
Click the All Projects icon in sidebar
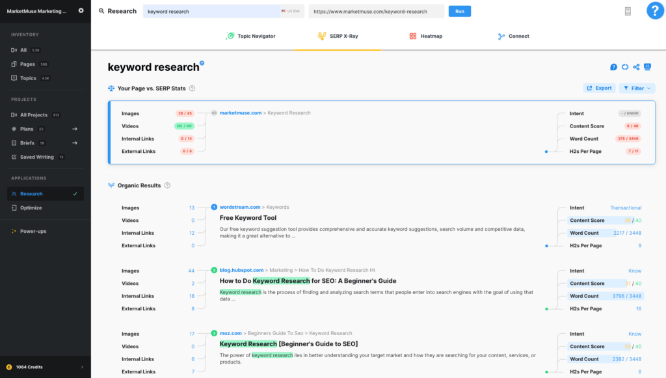click(14, 115)
